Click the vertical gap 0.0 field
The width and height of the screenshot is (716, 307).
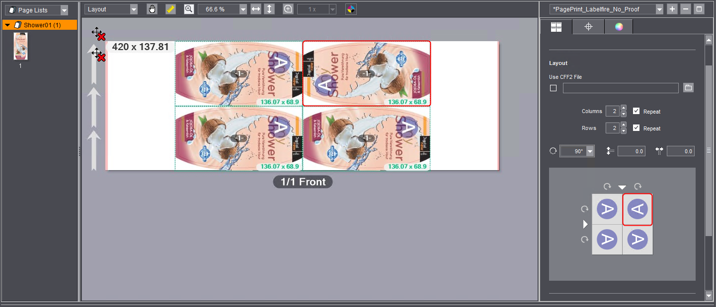click(x=632, y=151)
